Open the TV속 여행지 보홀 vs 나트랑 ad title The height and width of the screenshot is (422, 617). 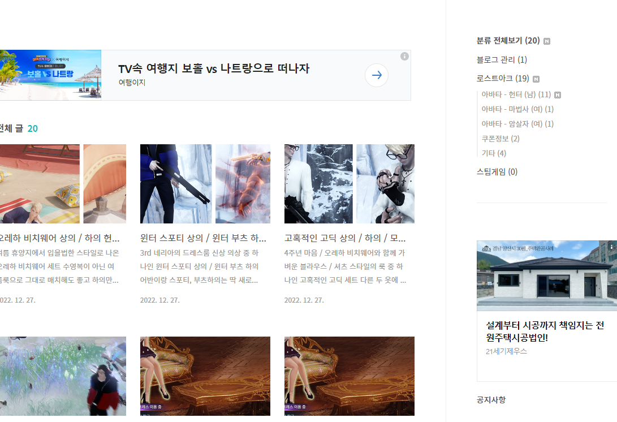pyautogui.click(x=214, y=68)
